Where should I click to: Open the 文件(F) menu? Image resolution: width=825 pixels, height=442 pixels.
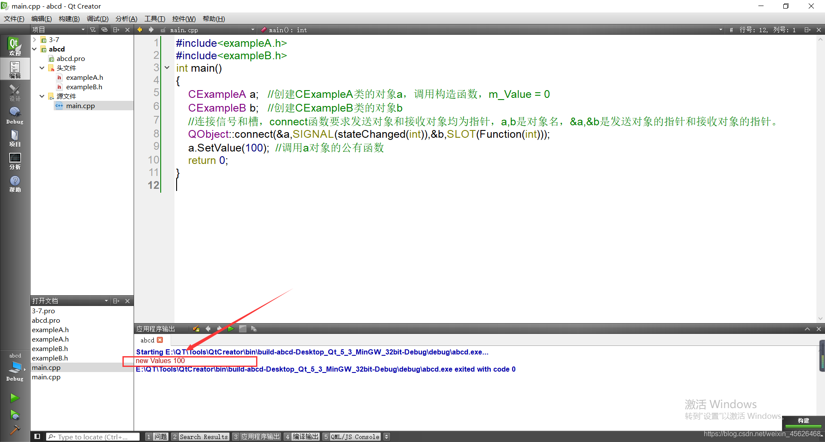(x=14, y=18)
